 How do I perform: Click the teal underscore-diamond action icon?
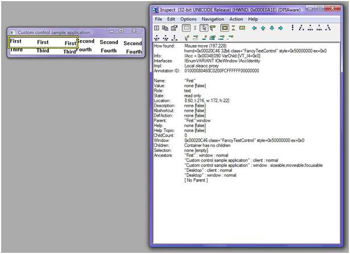pos(204,38)
